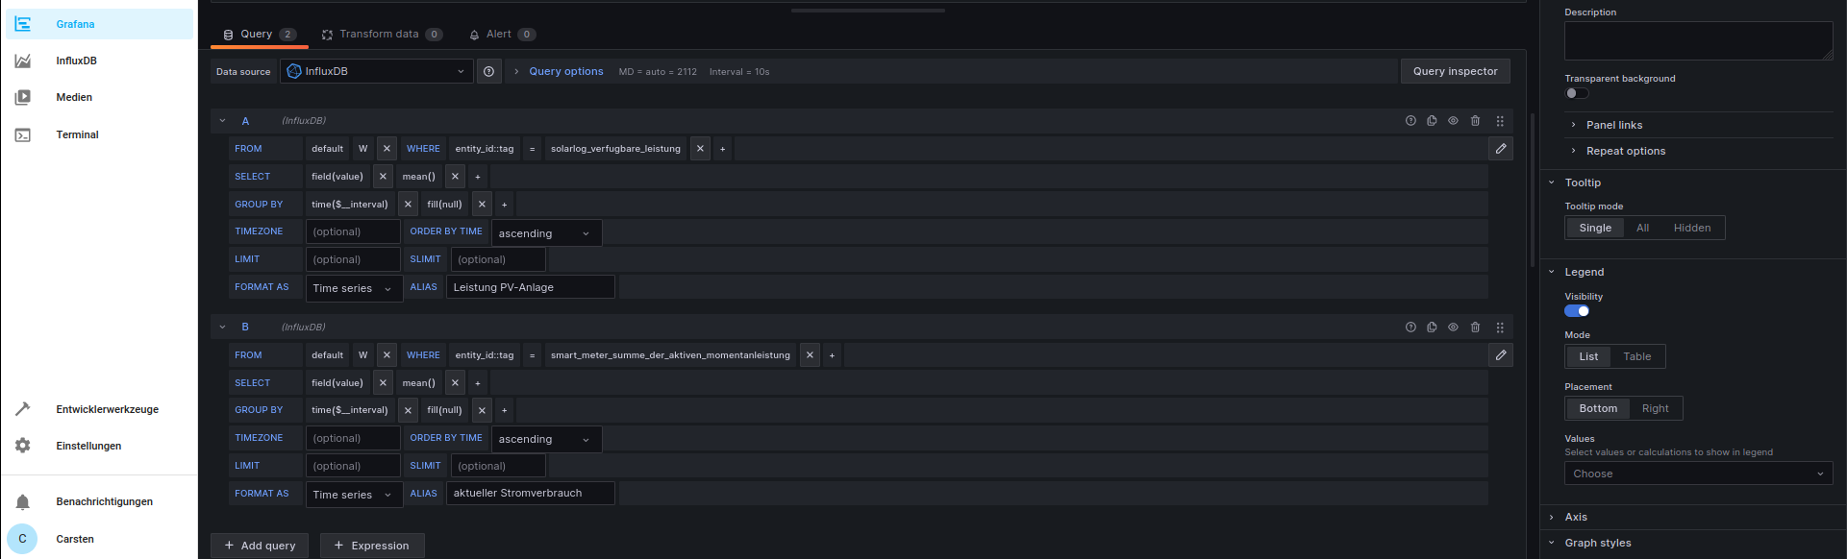Open legend Values Choose dropdown
Screen dimensions: 1847x559
(x=1697, y=474)
